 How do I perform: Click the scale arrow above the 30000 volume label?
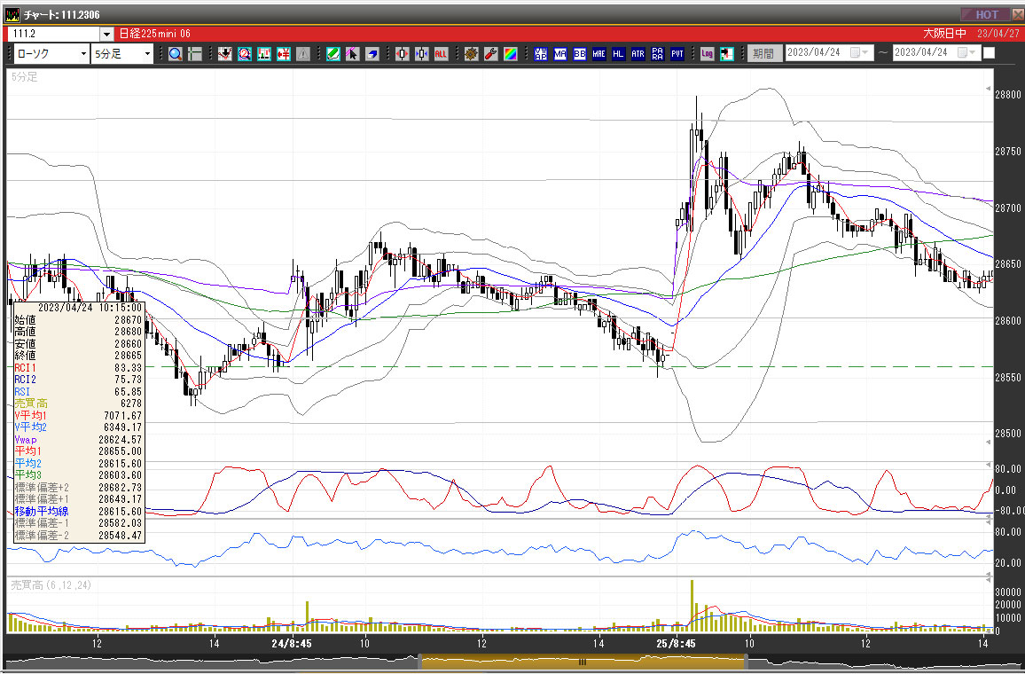click(x=989, y=578)
